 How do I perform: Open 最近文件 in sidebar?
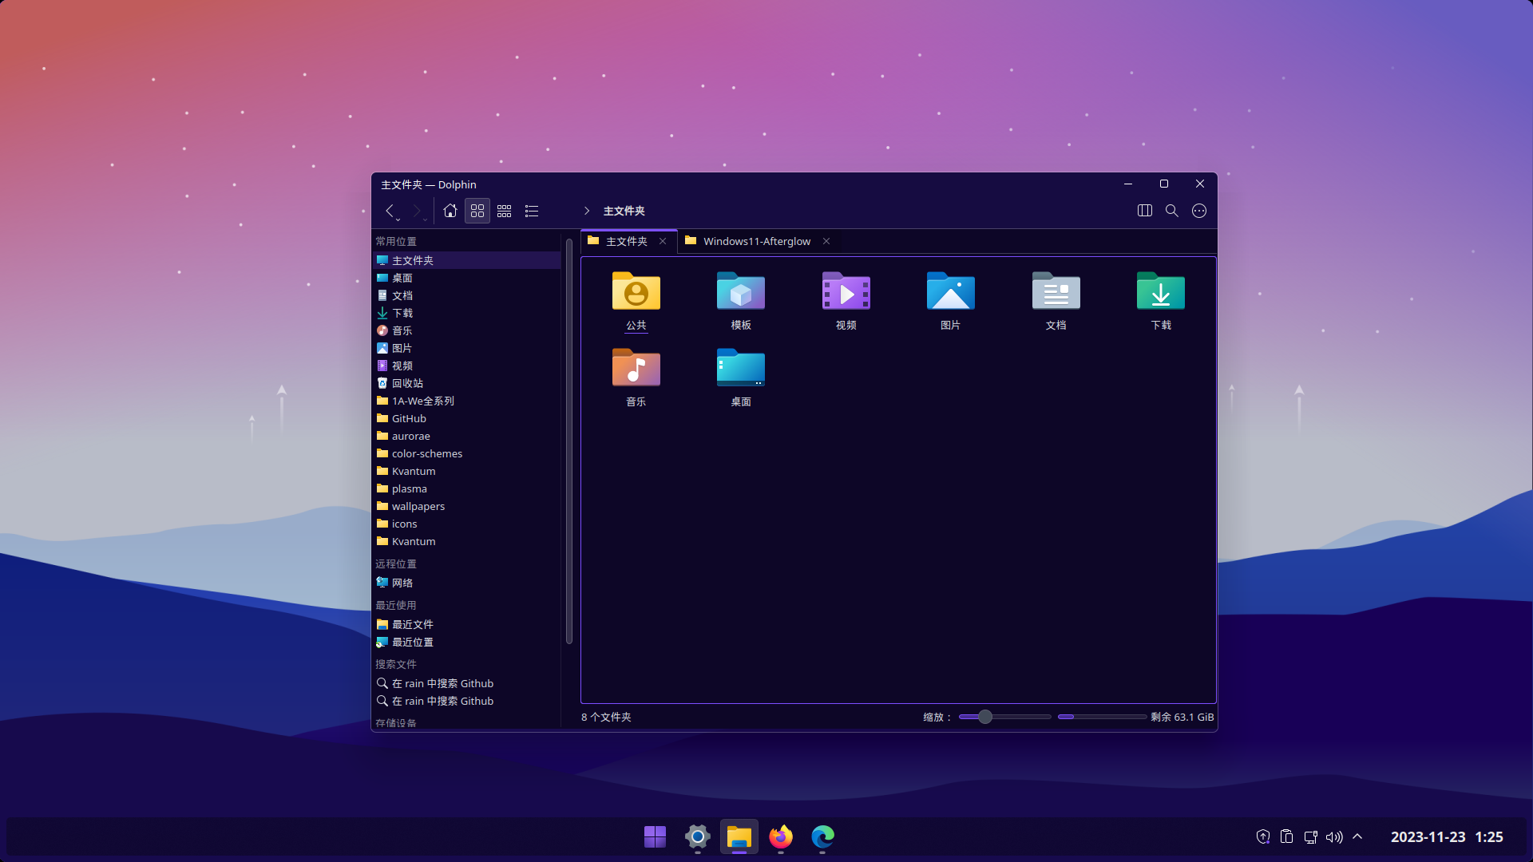coord(467,624)
